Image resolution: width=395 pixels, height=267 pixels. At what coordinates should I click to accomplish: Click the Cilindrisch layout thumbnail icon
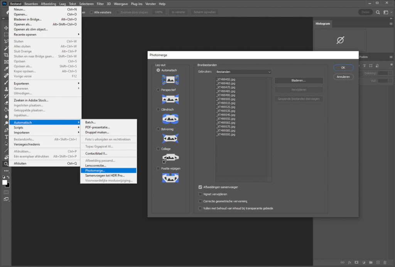(170, 119)
